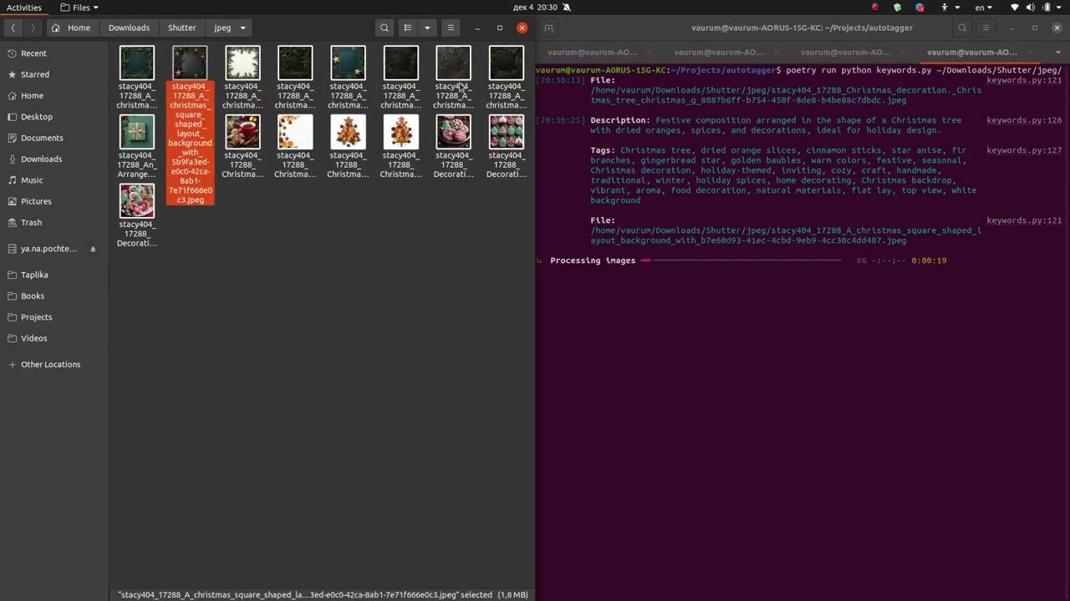Open the jpeg path dropdown in breadcrumb
The height and width of the screenshot is (601, 1070).
(242, 28)
